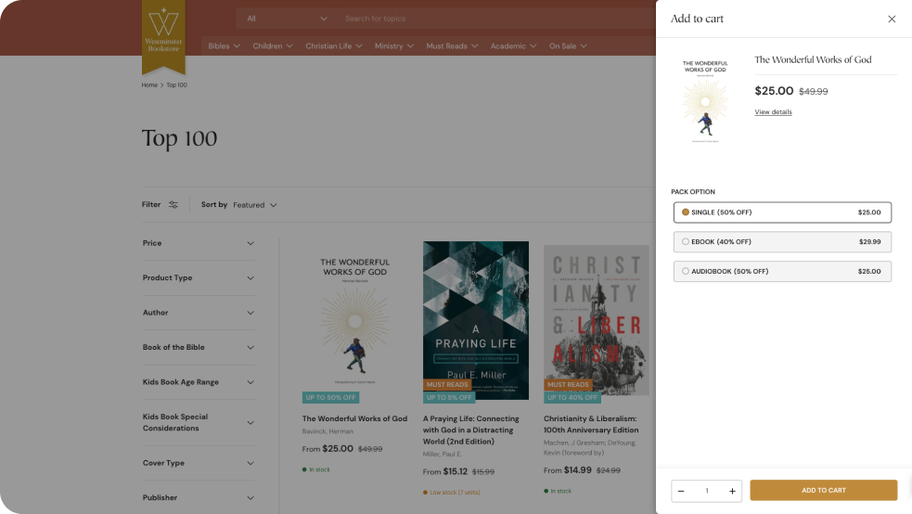Expand Kids Book Special Considerations filter

[x=199, y=423]
